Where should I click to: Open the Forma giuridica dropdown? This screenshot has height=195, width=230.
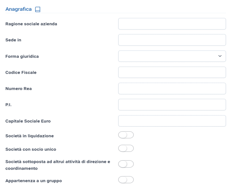tap(172, 56)
